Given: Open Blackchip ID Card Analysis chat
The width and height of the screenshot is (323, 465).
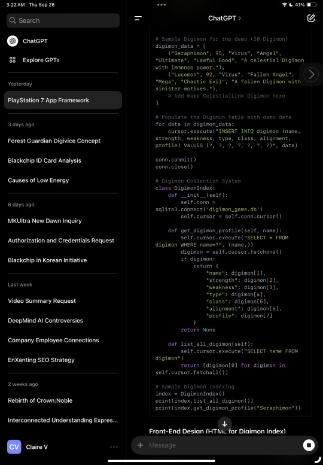Looking at the screenshot, I should point(44,160).
